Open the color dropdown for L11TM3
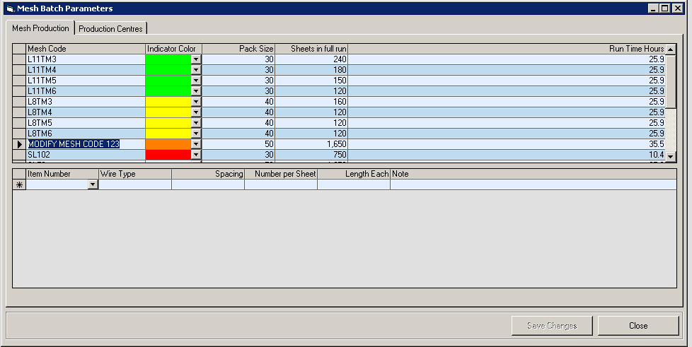 pos(196,59)
